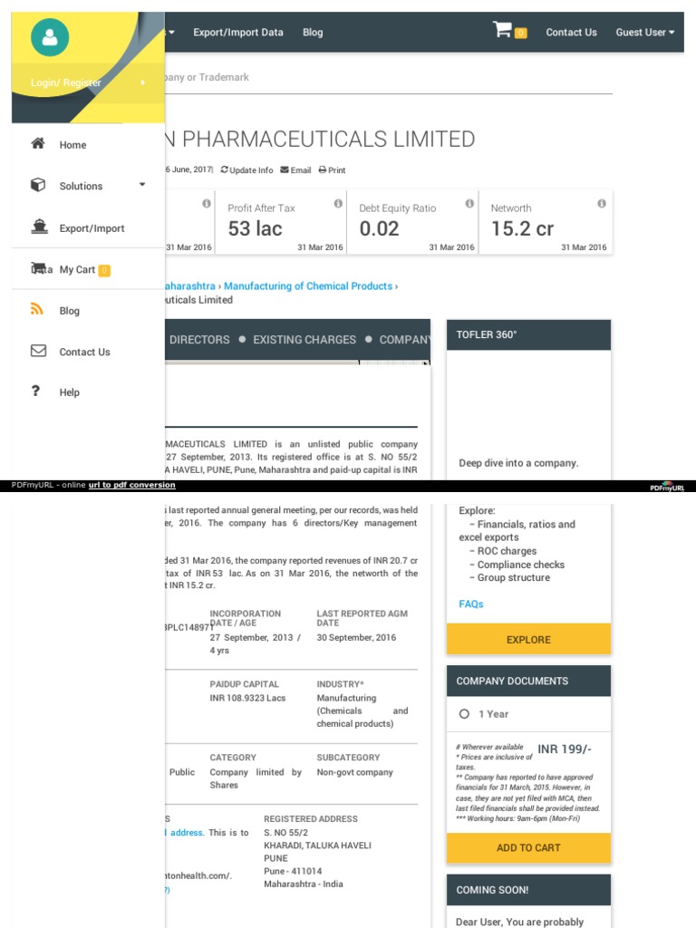Expand the Login/Register arrow

(x=142, y=83)
